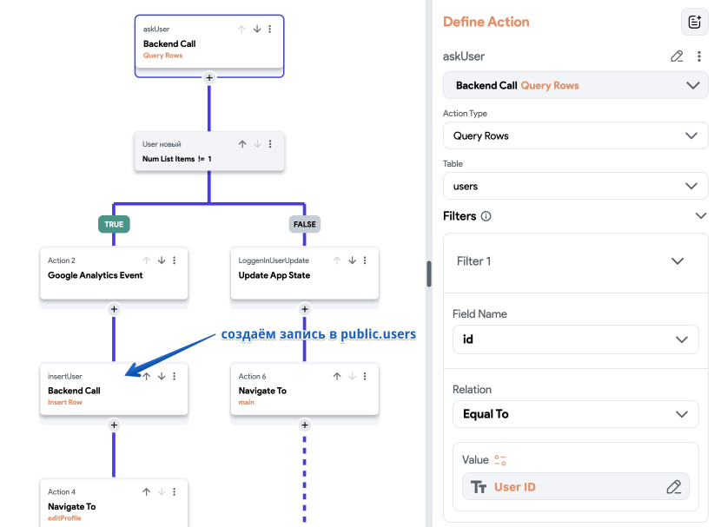Click the notes icon beside Define Action
Viewport: 714px width, 527px height.
tap(694, 22)
